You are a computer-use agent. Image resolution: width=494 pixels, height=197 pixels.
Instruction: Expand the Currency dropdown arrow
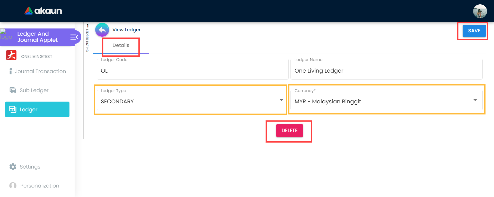click(x=475, y=100)
